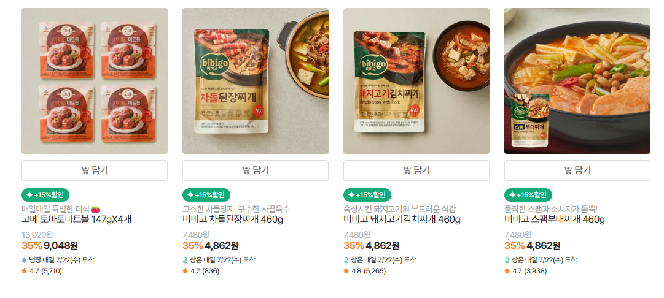664x298 pixels.
Task: Open 비비고 돼지고기김치찌개 460g product title
Action: [x=402, y=220]
